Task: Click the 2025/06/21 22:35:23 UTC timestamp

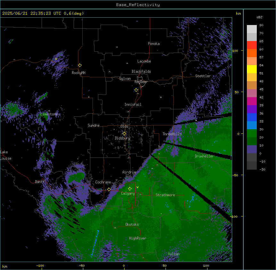Action: [x=32, y=13]
